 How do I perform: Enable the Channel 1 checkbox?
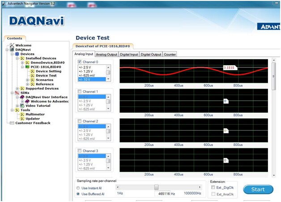coord(80,92)
